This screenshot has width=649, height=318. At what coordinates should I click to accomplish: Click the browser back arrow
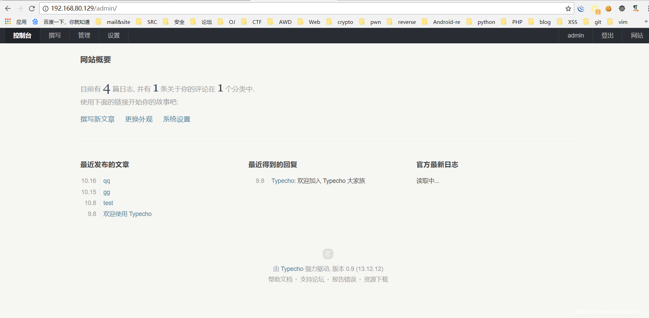pos(8,9)
